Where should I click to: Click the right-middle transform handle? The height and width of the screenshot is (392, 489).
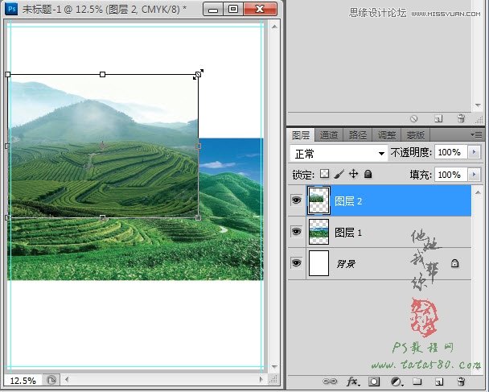pos(198,146)
